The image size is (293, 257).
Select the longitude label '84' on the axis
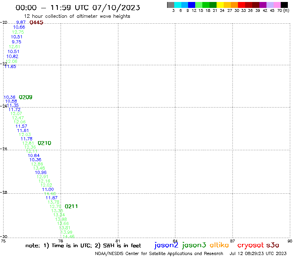[x=175, y=241]
